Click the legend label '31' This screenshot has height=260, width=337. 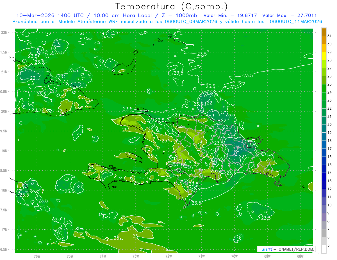click(x=330, y=36)
